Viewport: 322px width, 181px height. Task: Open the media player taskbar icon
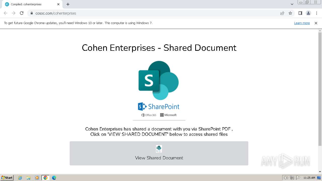tap(37, 178)
